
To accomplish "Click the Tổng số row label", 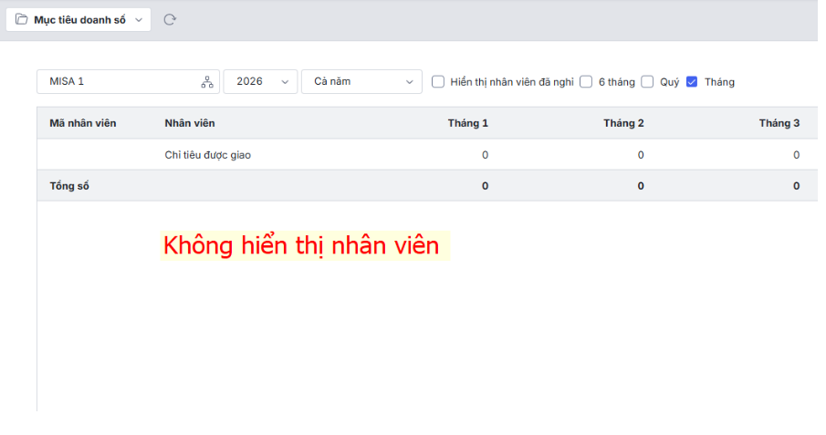I will pyautogui.click(x=69, y=186).
